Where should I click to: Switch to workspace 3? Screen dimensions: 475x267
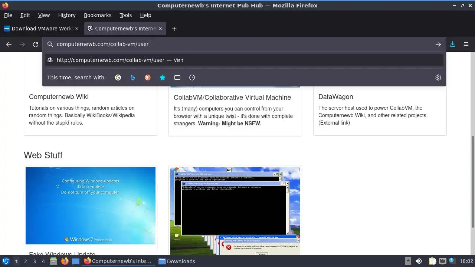[34, 261]
